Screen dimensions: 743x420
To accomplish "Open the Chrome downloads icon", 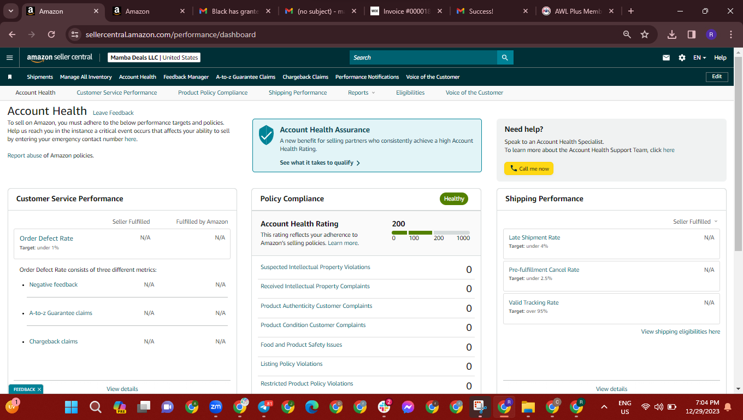I will click(672, 34).
